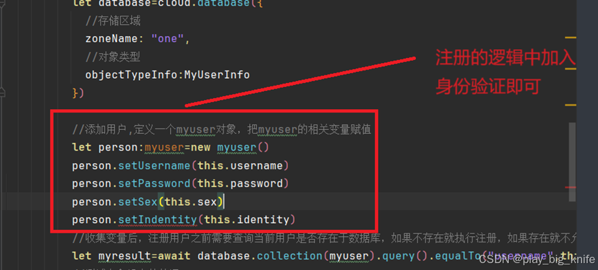Click the this.sex argument
This screenshot has height=270, width=598.
pyautogui.click(x=191, y=202)
